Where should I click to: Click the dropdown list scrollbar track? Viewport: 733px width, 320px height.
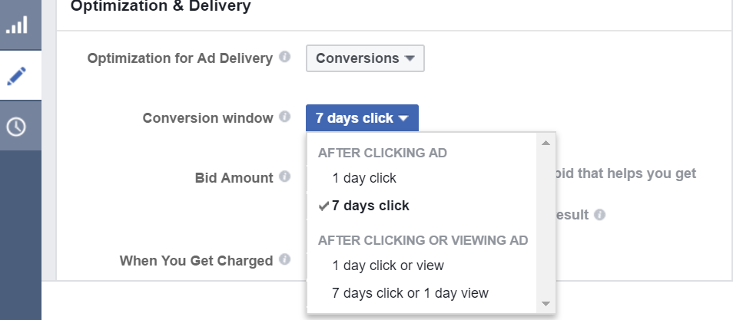coord(546,223)
